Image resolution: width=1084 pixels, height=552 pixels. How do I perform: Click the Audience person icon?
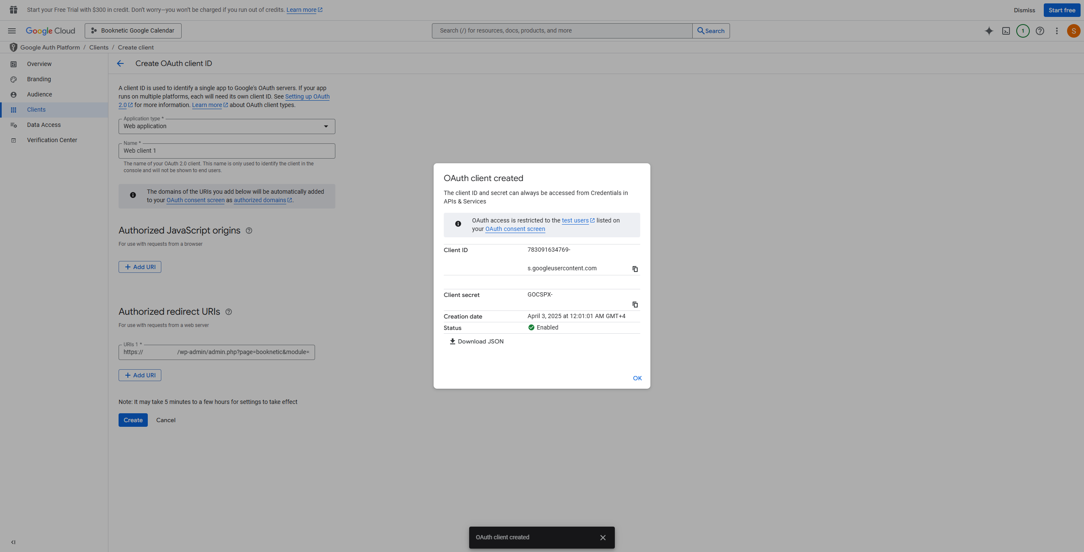coord(14,95)
